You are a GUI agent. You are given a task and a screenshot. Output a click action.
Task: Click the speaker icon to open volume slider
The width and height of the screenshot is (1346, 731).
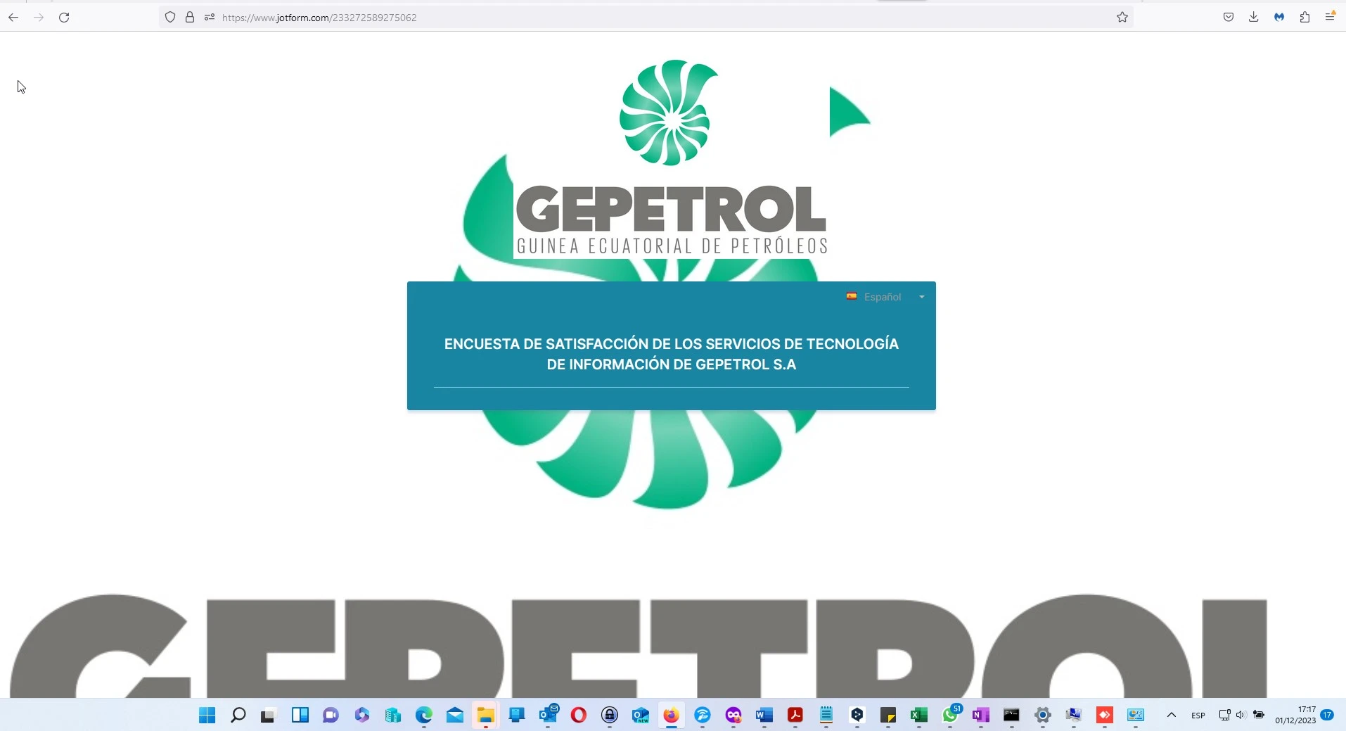tap(1241, 716)
